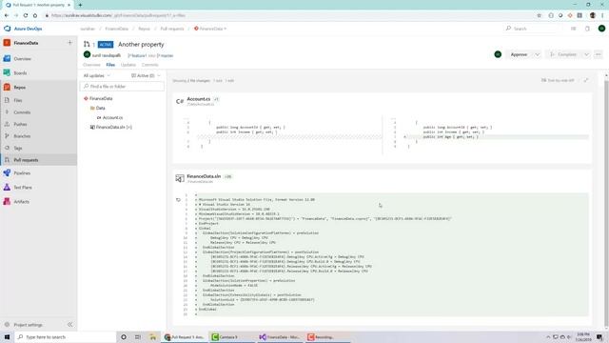
Task: Switch to the Updates tab
Action: [x=128, y=65]
